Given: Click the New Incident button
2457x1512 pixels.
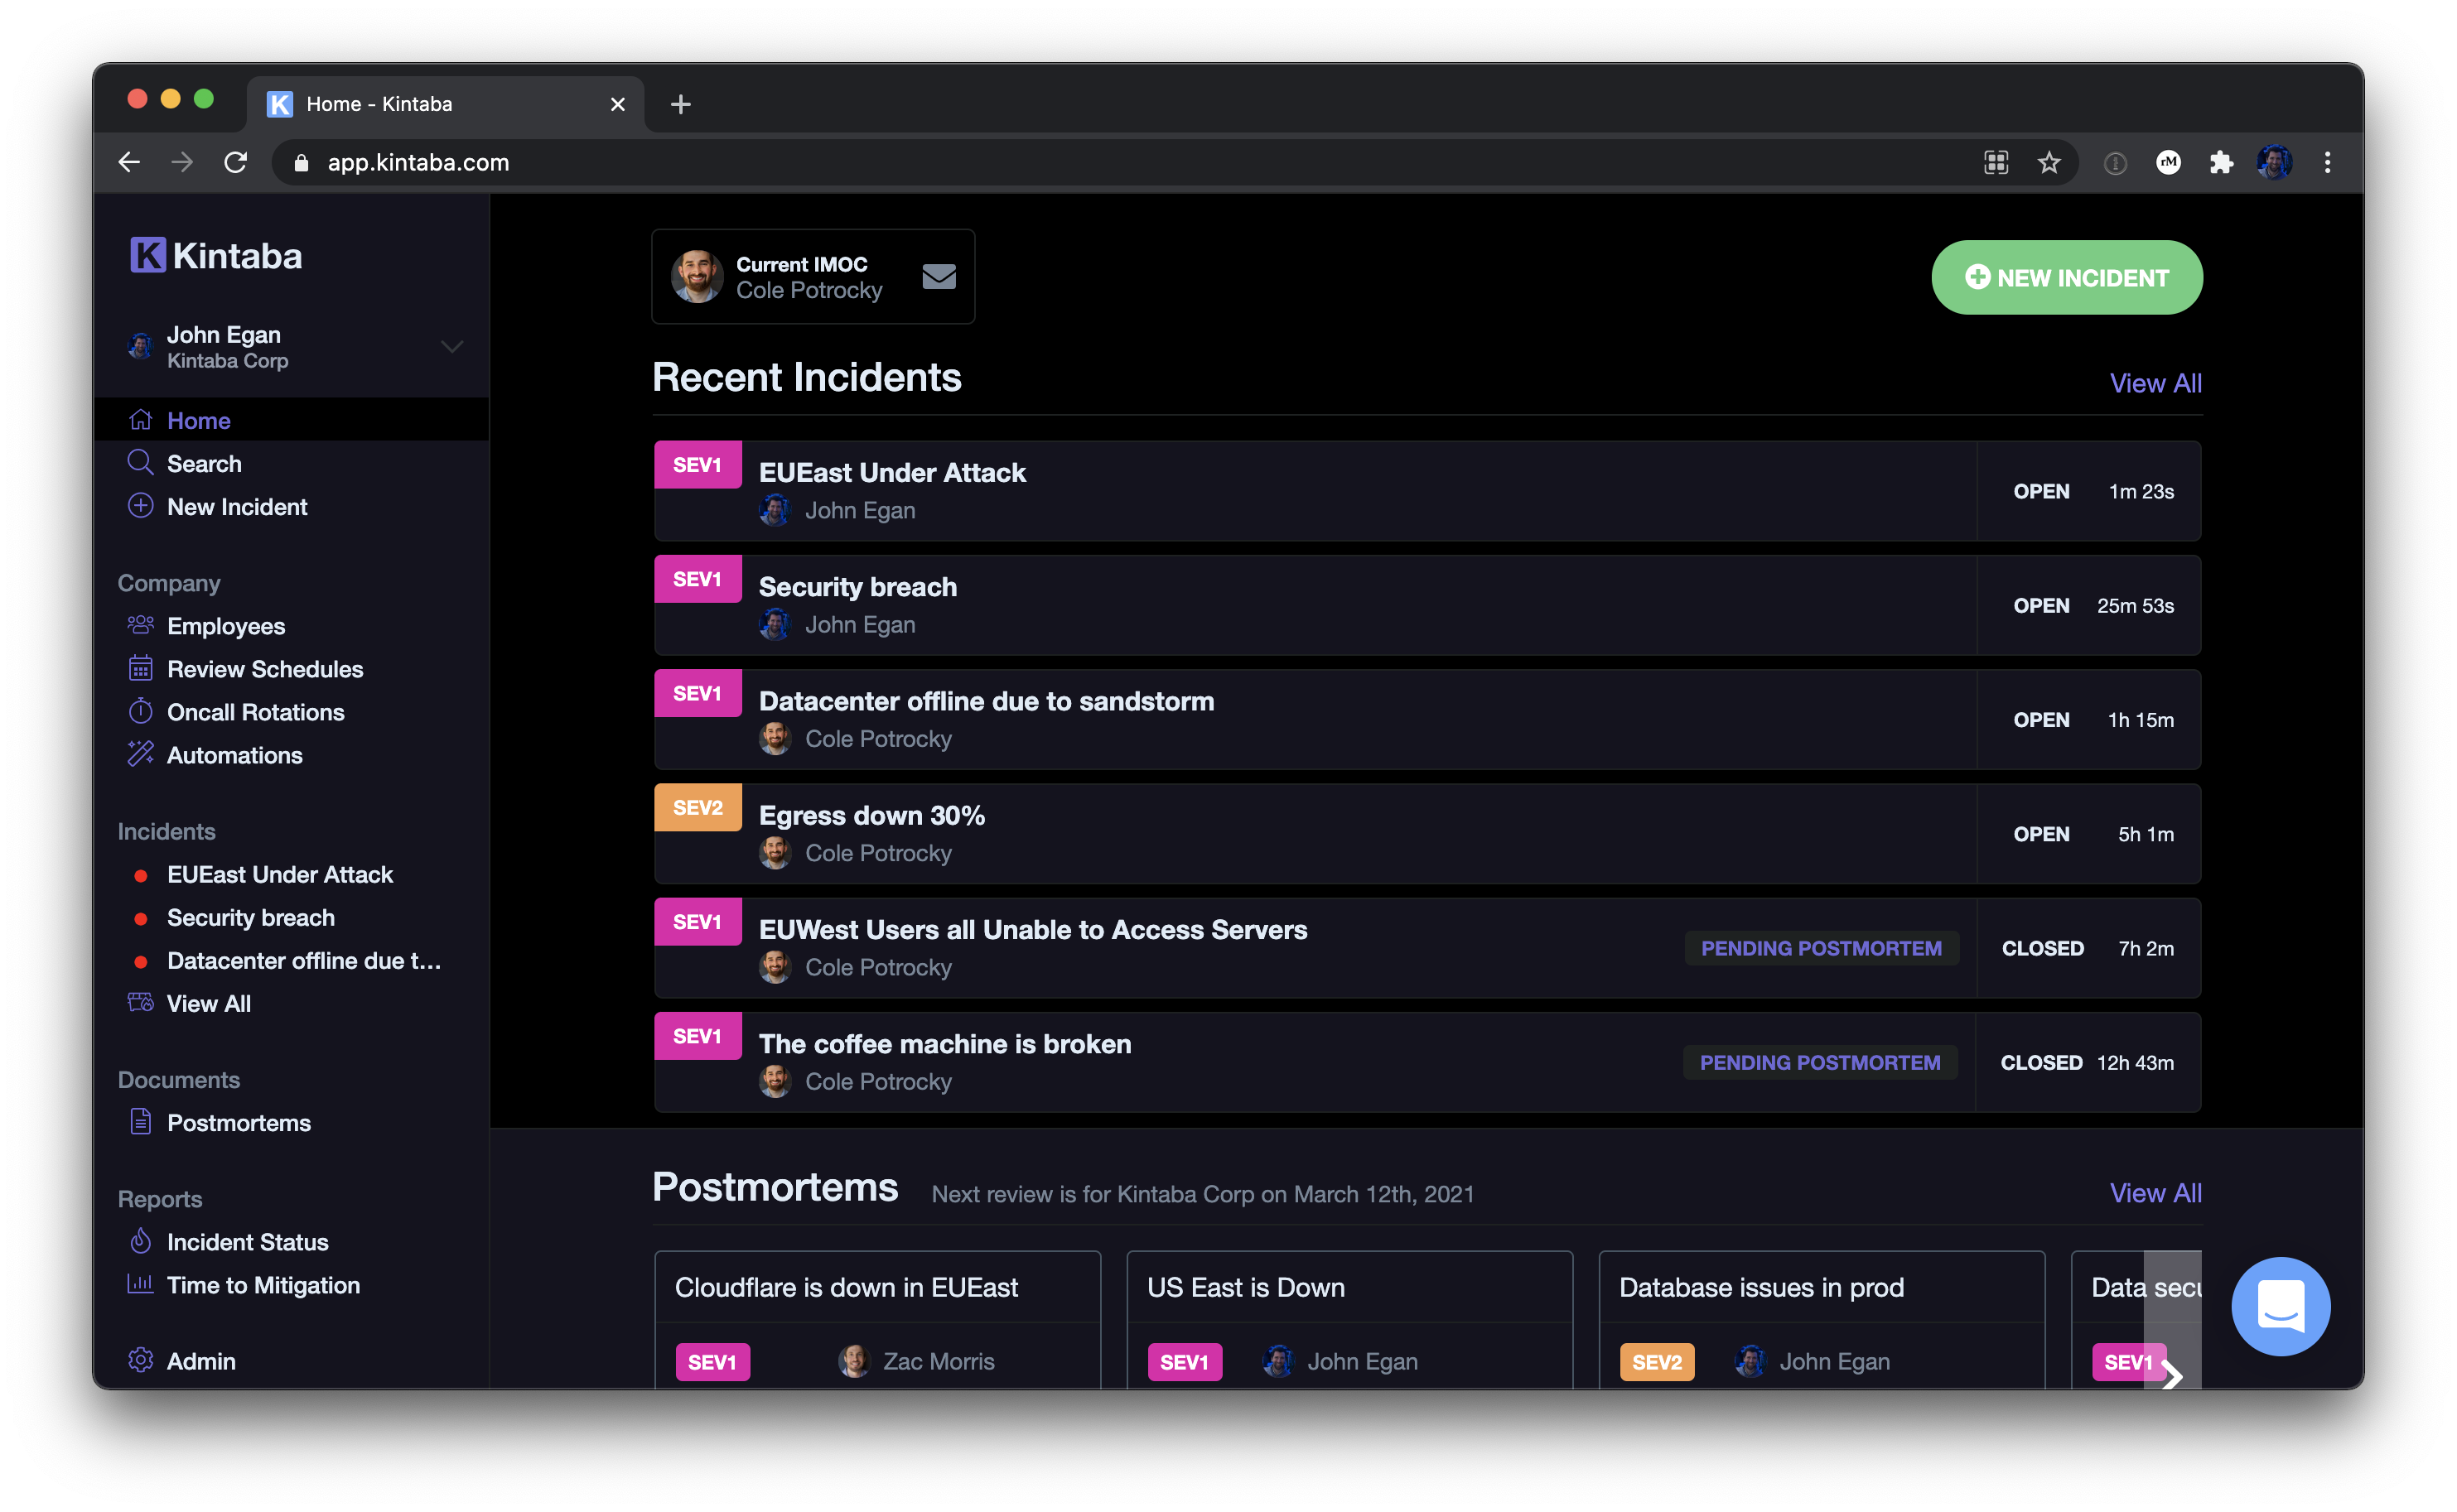Looking at the screenshot, I should tap(2066, 277).
